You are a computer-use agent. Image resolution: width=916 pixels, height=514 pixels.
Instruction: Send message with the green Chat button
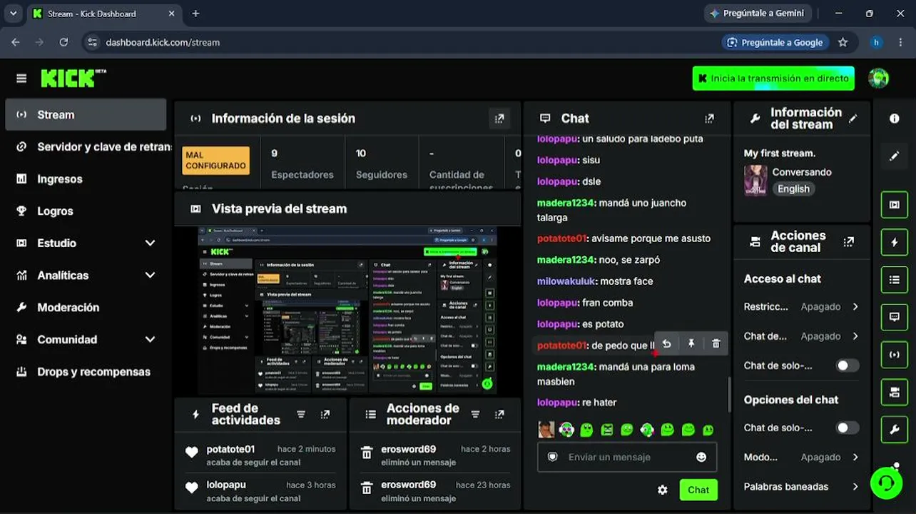698,490
